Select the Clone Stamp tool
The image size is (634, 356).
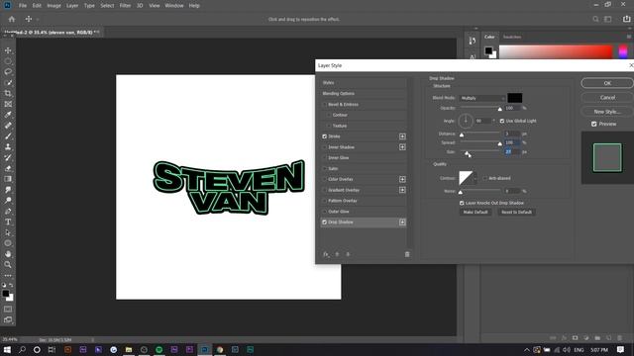click(8, 147)
